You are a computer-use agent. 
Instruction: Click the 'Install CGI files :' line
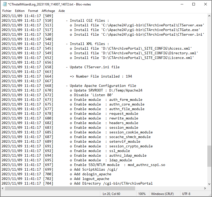[87, 20]
